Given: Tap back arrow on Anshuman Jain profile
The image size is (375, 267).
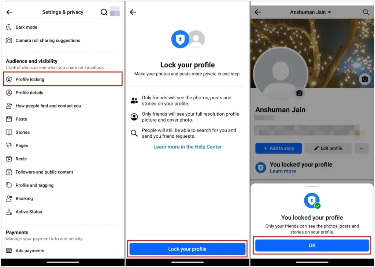Looking at the screenshot, I should coord(257,12).
